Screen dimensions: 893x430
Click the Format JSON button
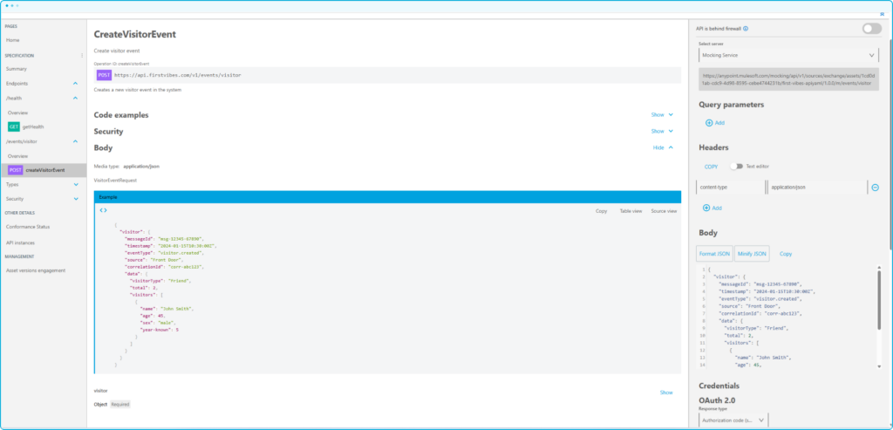714,254
